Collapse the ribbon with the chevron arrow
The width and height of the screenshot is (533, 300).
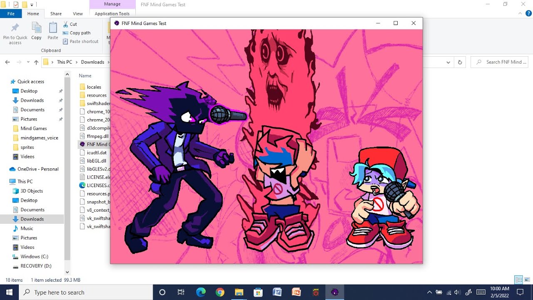click(x=521, y=14)
